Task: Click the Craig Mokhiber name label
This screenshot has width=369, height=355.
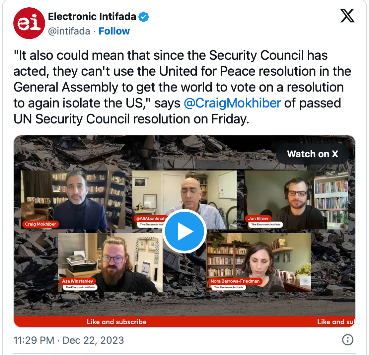Action: point(40,224)
